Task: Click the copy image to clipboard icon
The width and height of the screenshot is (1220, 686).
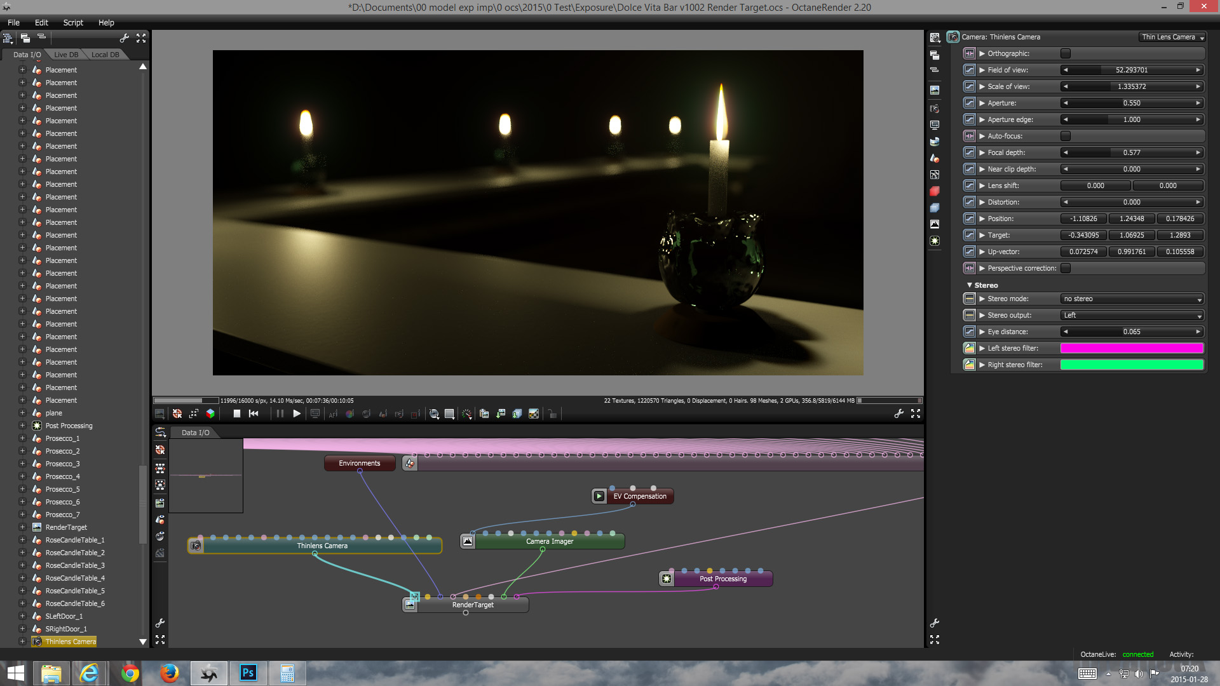Action: [484, 414]
